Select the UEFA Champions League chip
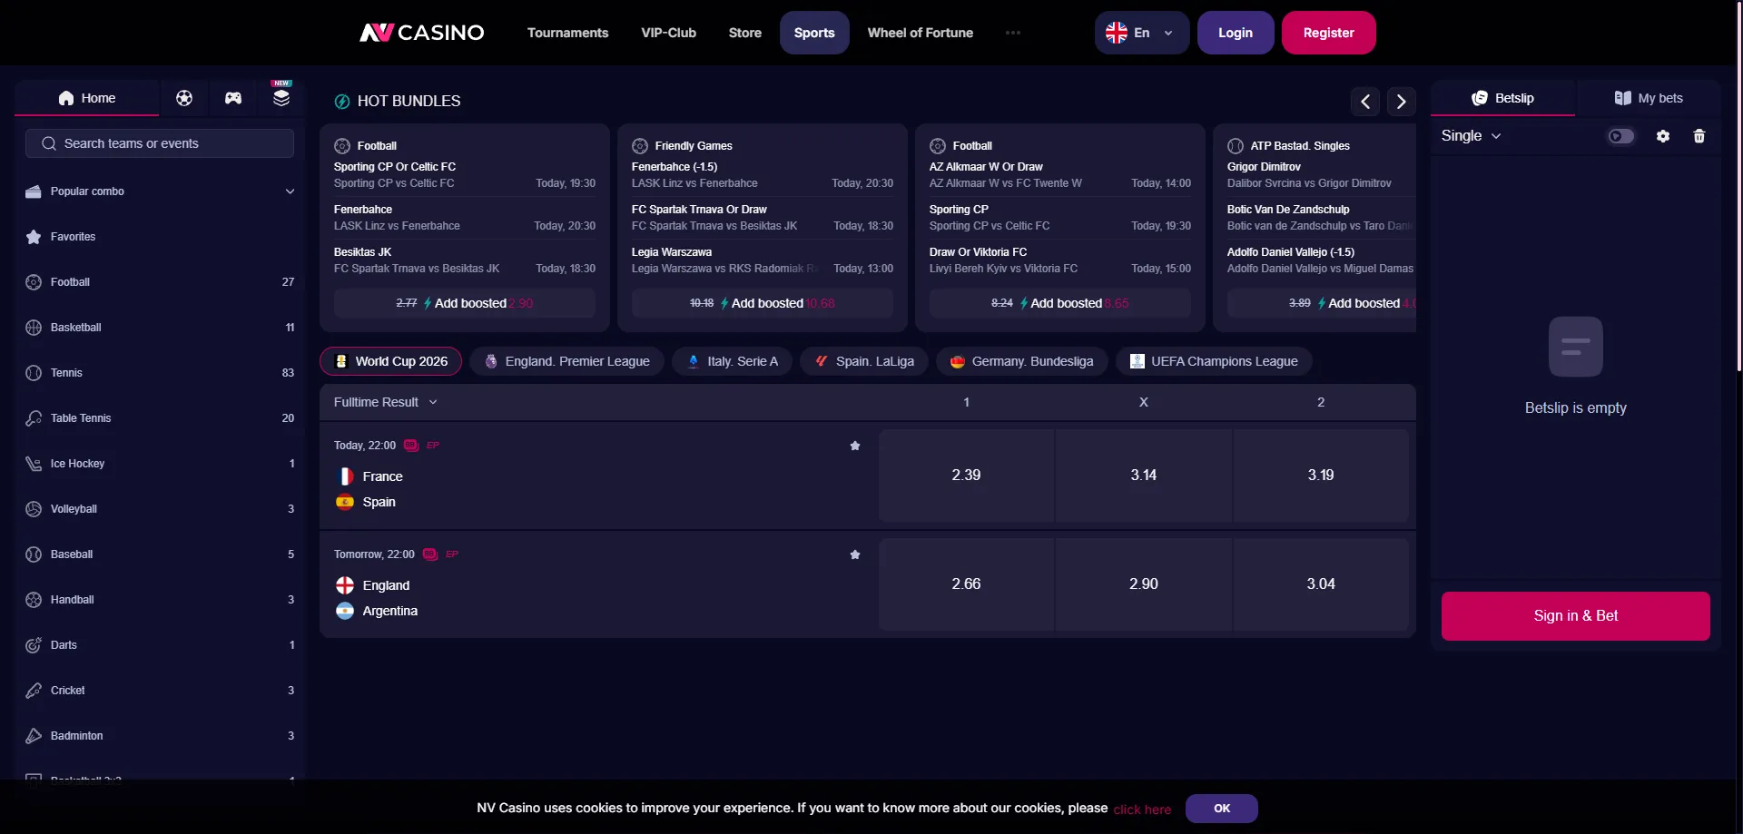The height and width of the screenshot is (834, 1743). (1214, 361)
